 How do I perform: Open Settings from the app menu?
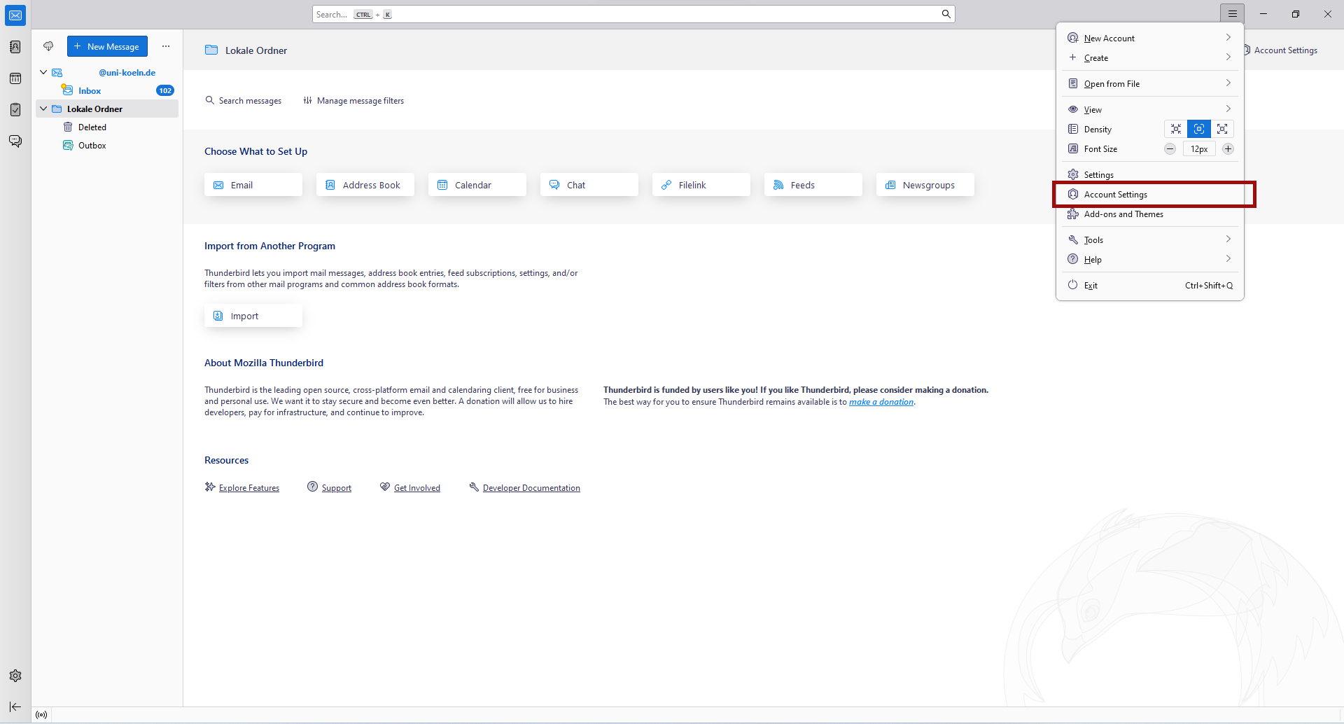point(1150,174)
